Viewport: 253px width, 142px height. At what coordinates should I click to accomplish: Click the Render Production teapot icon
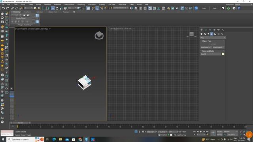point(177,8)
